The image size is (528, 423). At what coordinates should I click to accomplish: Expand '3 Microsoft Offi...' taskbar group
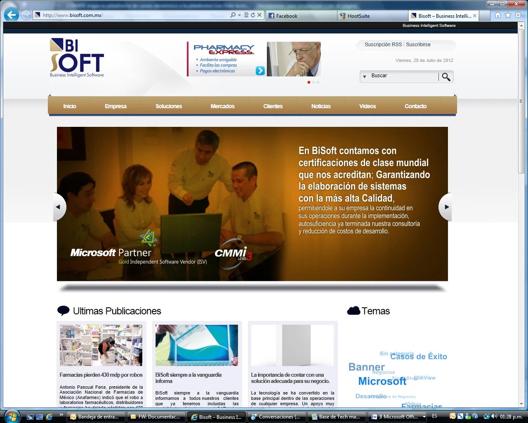(x=397, y=417)
